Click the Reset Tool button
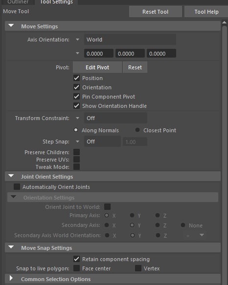The image size is (228, 285). 156,12
